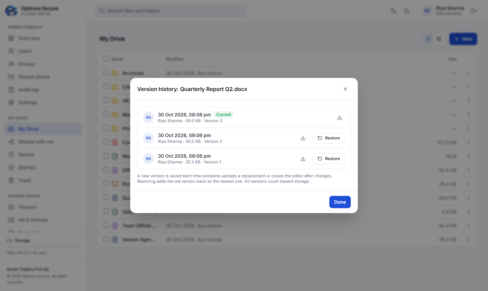Click the 'Riya Sharma · 49.0 KB · Version 3' text
Screen dimensions: 488x291
click(190, 121)
